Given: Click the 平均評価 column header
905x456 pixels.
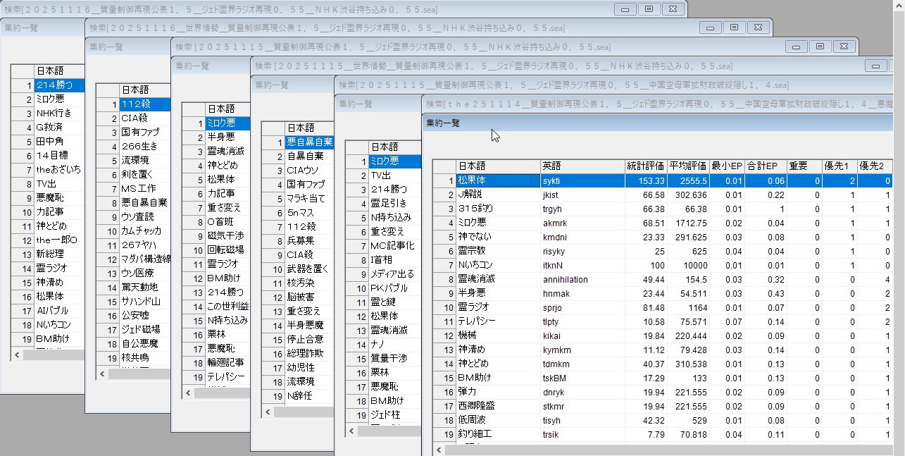Looking at the screenshot, I should (687, 166).
